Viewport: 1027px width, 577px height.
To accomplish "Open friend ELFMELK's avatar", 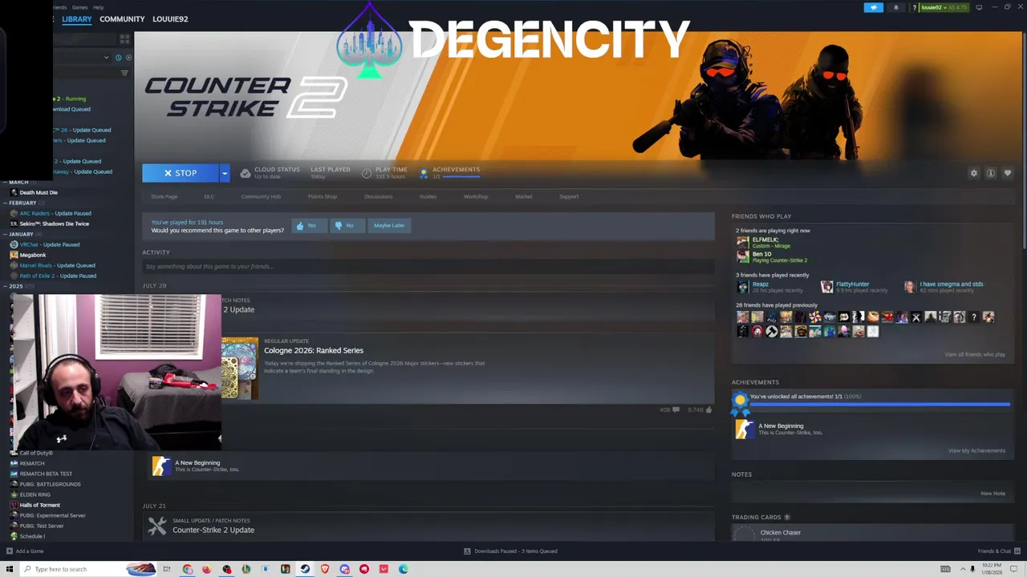I will coord(743,242).
